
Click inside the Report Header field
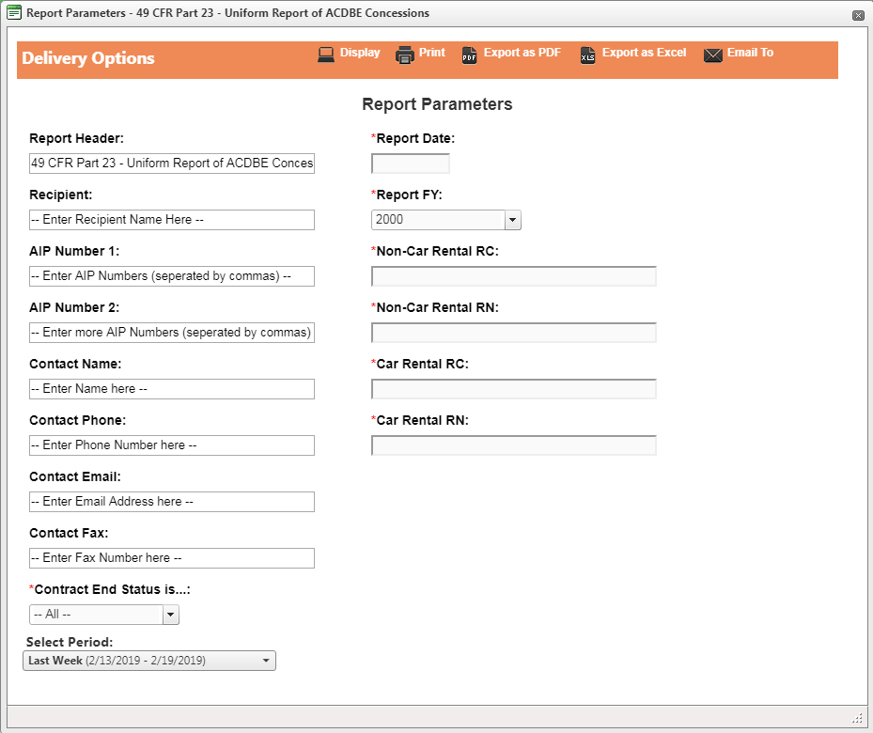click(x=172, y=163)
